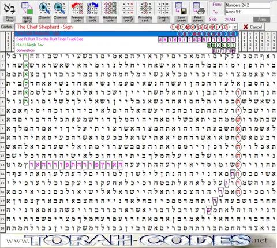
Task: Zoom in on the matrix
Action: pos(44,12)
